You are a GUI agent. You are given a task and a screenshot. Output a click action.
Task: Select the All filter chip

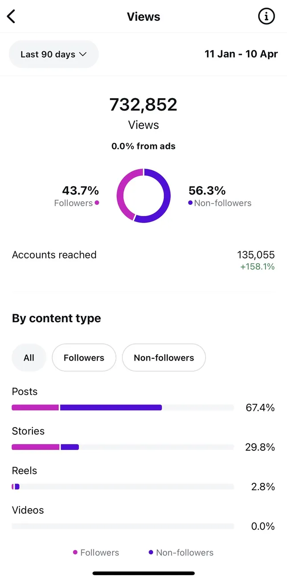click(29, 357)
